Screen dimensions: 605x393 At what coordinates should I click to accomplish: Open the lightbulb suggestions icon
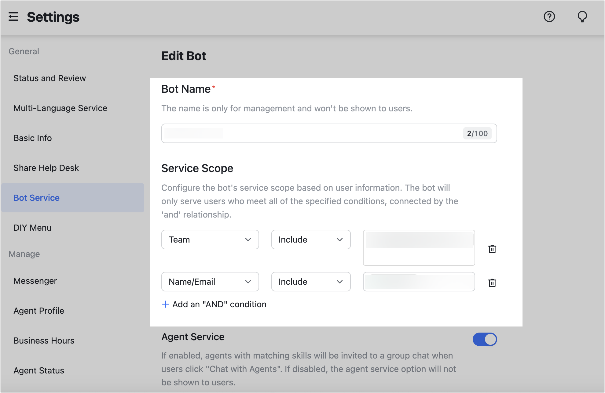[x=582, y=17]
